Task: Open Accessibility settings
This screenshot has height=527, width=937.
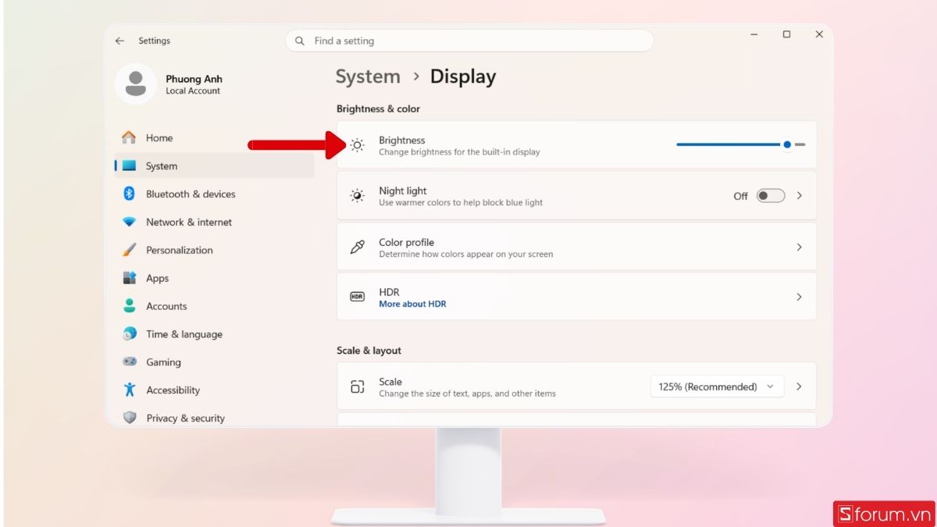Action: point(173,390)
